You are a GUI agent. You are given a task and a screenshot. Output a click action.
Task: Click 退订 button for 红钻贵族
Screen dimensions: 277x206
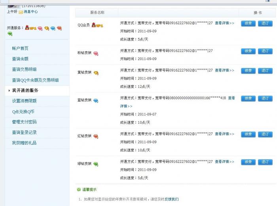265,134
